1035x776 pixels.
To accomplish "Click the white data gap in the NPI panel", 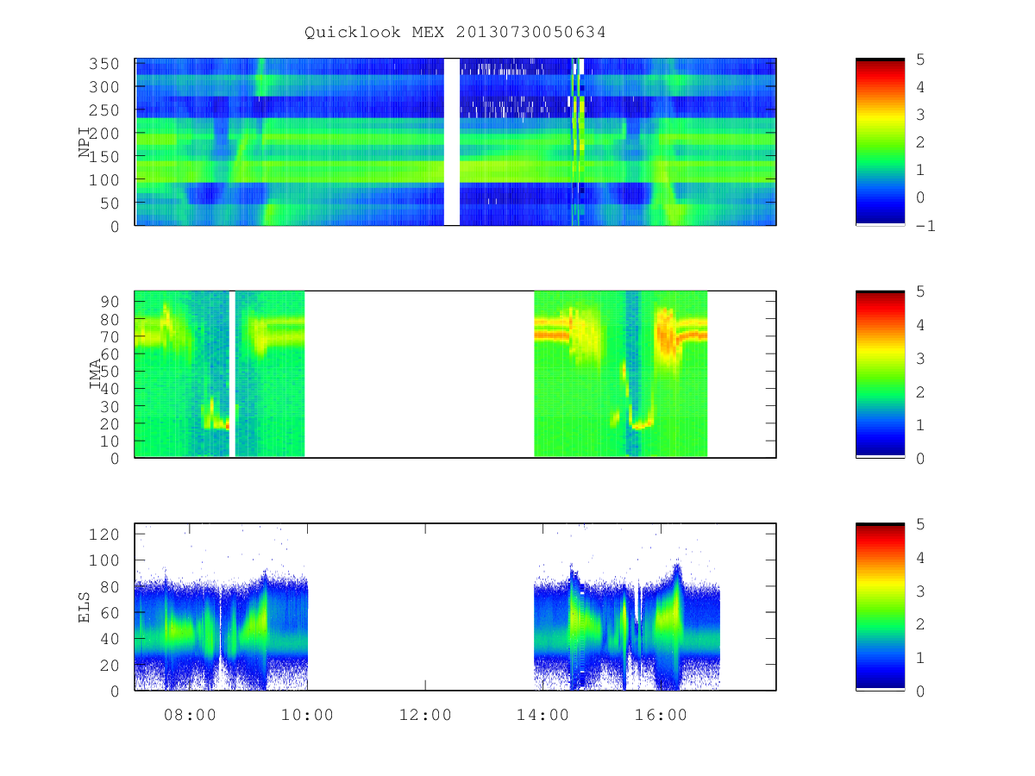I will (452, 142).
